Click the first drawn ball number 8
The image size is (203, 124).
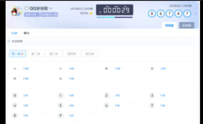(x=152, y=13)
